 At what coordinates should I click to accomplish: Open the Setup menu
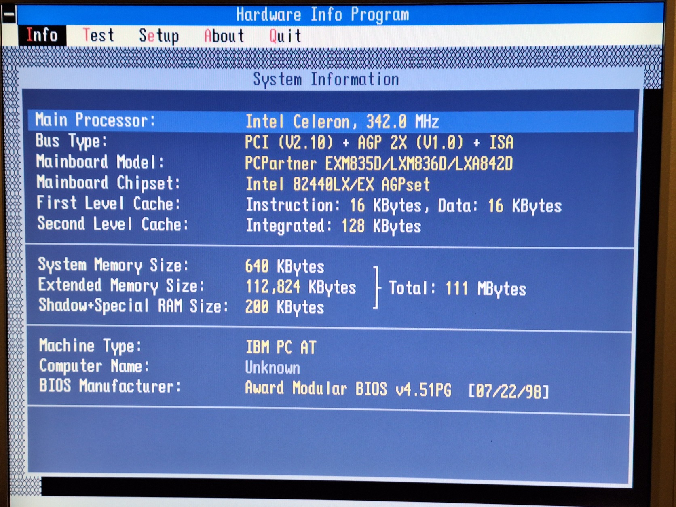click(x=159, y=36)
